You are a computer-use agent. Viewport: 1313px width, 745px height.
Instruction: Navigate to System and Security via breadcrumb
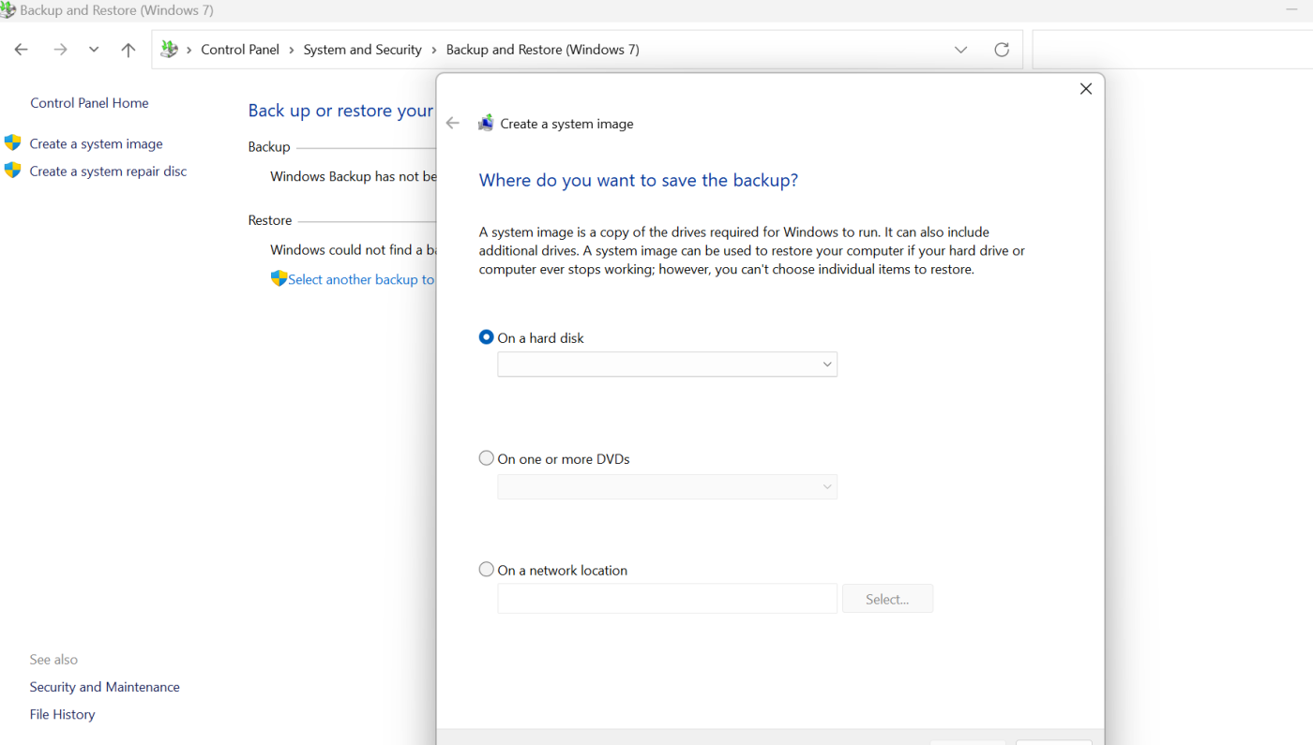coord(362,49)
